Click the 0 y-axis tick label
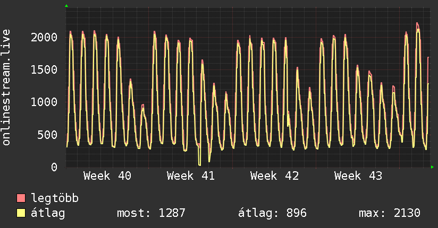This screenshot has height=228, width=438. coord(54,167)
